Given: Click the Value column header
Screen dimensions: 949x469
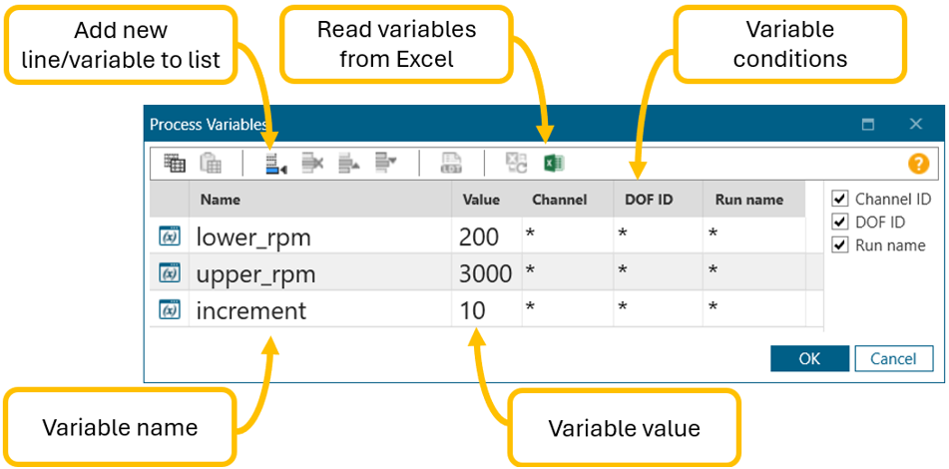Looking at the screenshot, I should (x=481, y=200).
